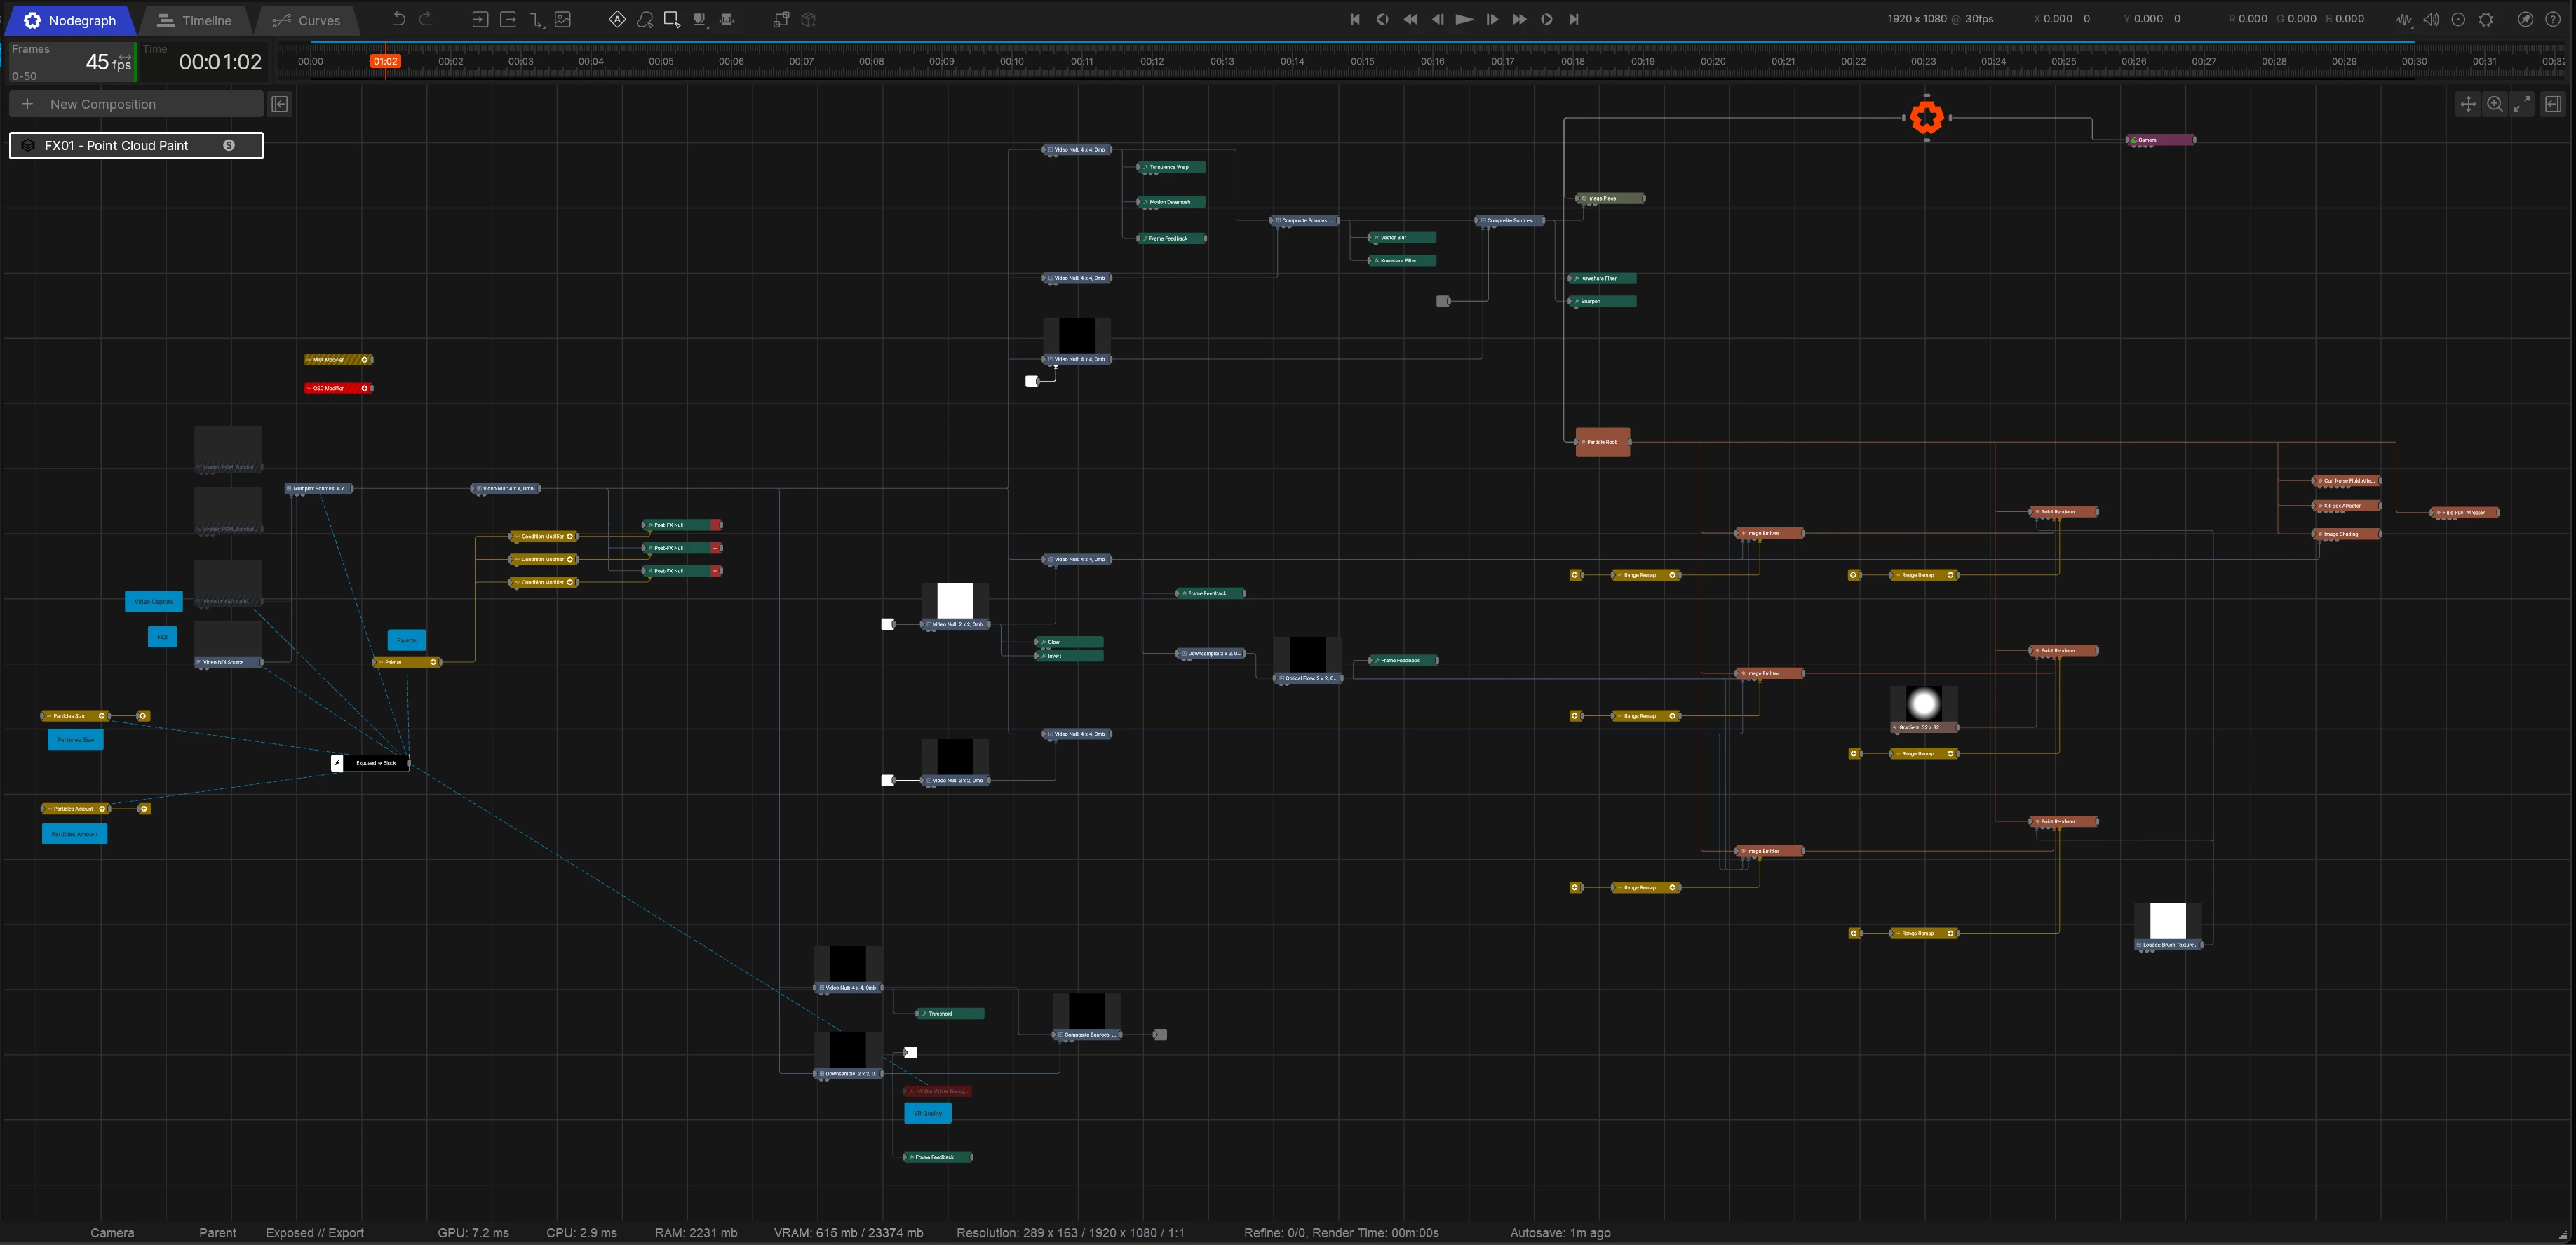This screenshot has width=2576, height=1245.
Task: Select the Nodegraph tab
Action: [x=70, y=20]
